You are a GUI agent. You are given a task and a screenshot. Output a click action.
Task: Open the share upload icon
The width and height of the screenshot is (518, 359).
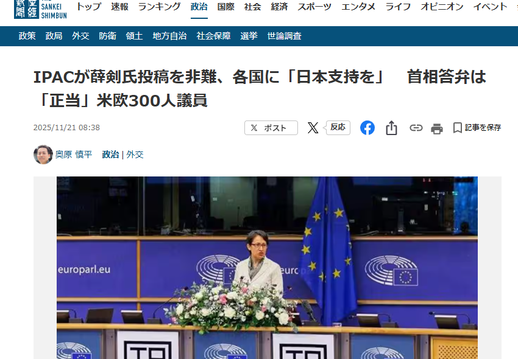[391, 128]
